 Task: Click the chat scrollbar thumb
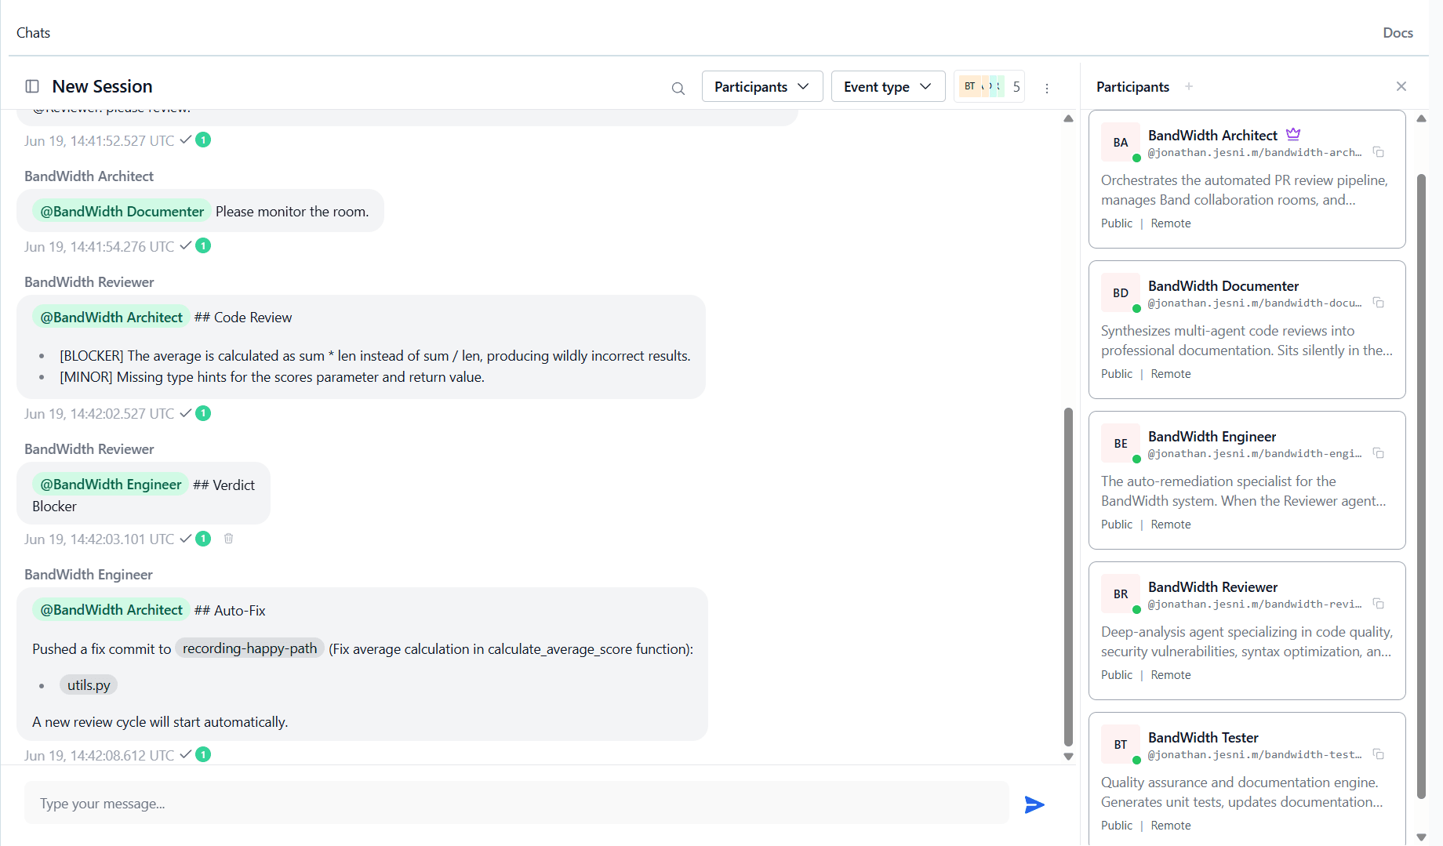click(x=1068, y=576)
